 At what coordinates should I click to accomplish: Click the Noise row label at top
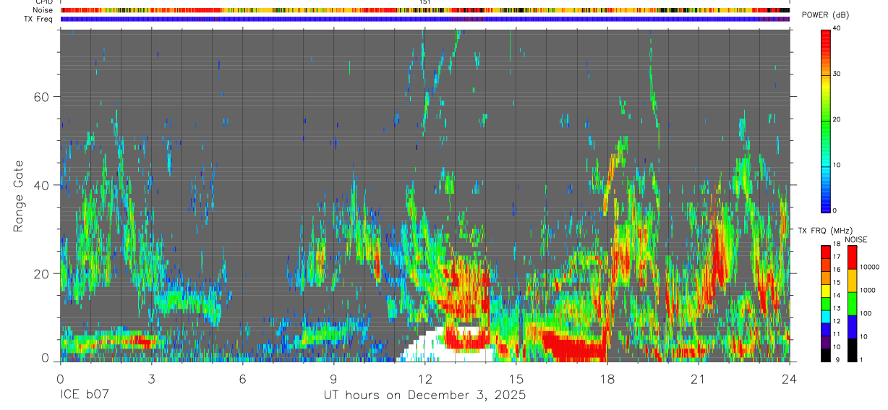[x=43, y=10]
